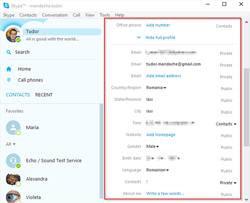Click the blurred Time zone value
The height and width of the screenshot is (203, 250).
click(170, 123)
